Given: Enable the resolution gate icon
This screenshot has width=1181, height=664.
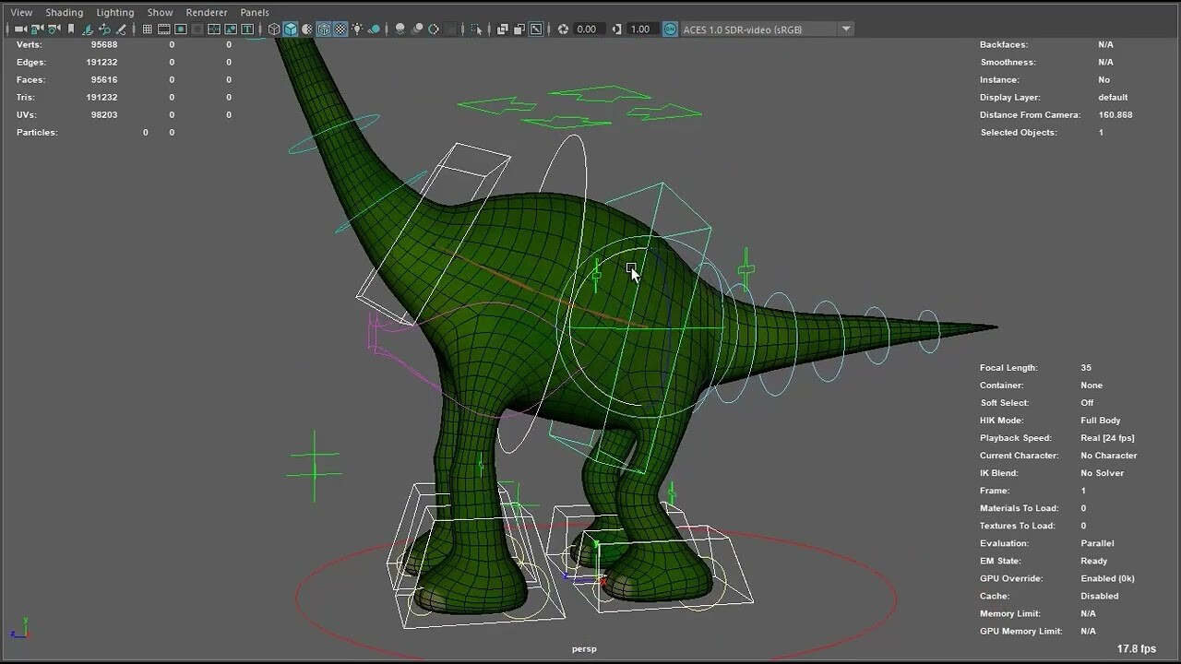Looking at the screenshot, I should point(181,29).
